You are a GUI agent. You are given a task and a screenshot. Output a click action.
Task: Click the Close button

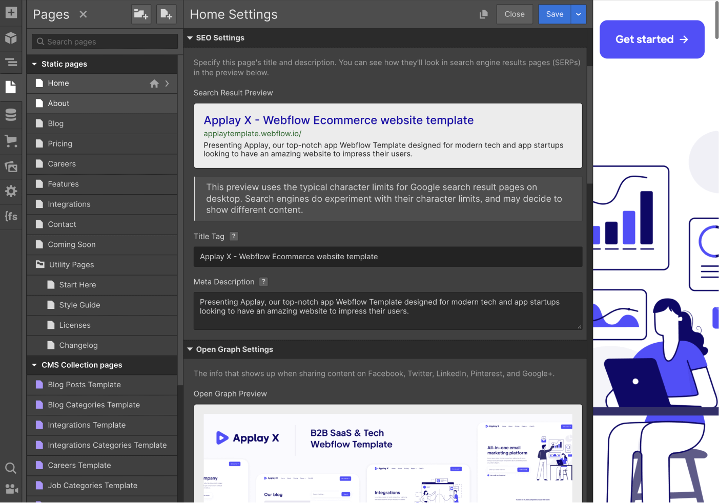[x=515, y=14]
